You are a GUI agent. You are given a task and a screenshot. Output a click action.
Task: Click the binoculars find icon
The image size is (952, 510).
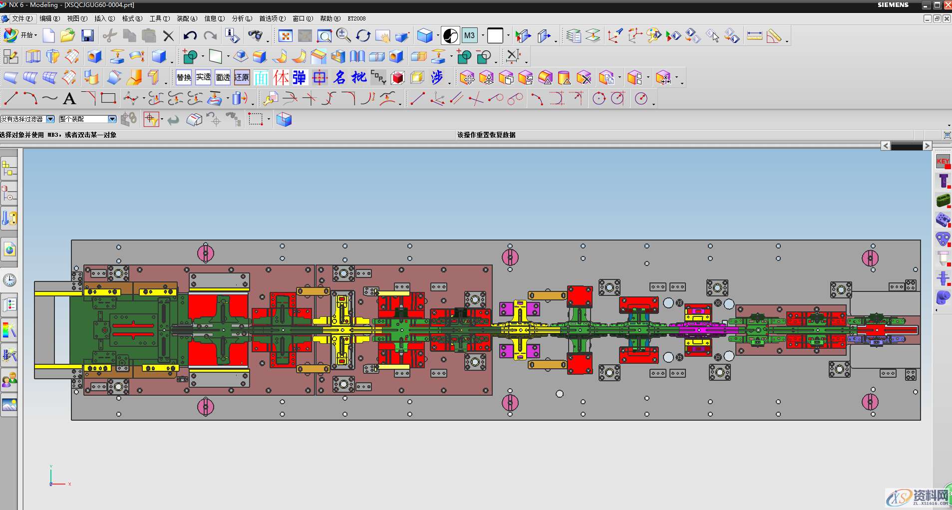[255, 36]
